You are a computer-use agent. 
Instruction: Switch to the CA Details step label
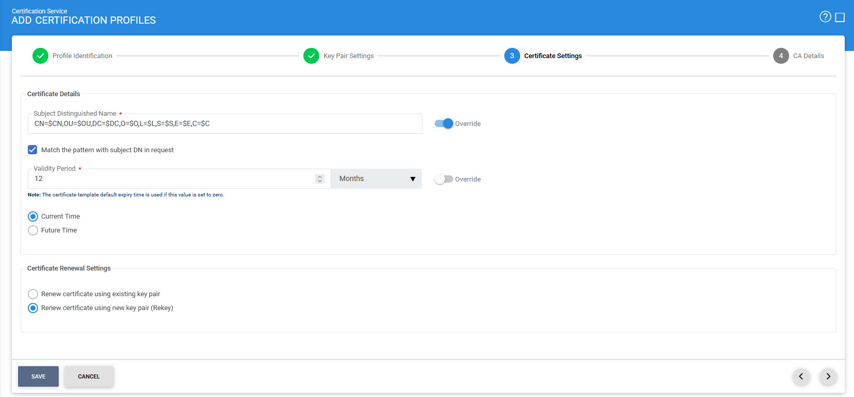click(808, 56)
